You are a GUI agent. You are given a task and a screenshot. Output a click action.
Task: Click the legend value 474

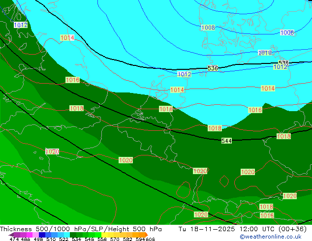[x=14, y=239]
